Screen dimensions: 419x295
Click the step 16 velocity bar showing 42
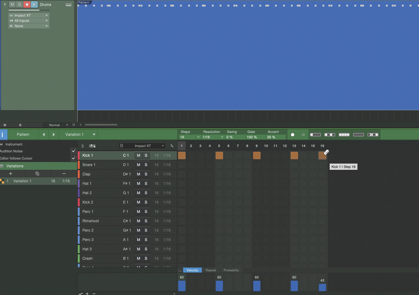click(322, 288)
